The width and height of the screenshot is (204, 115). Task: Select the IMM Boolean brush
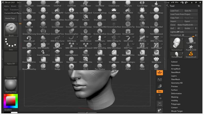(86, 39)
